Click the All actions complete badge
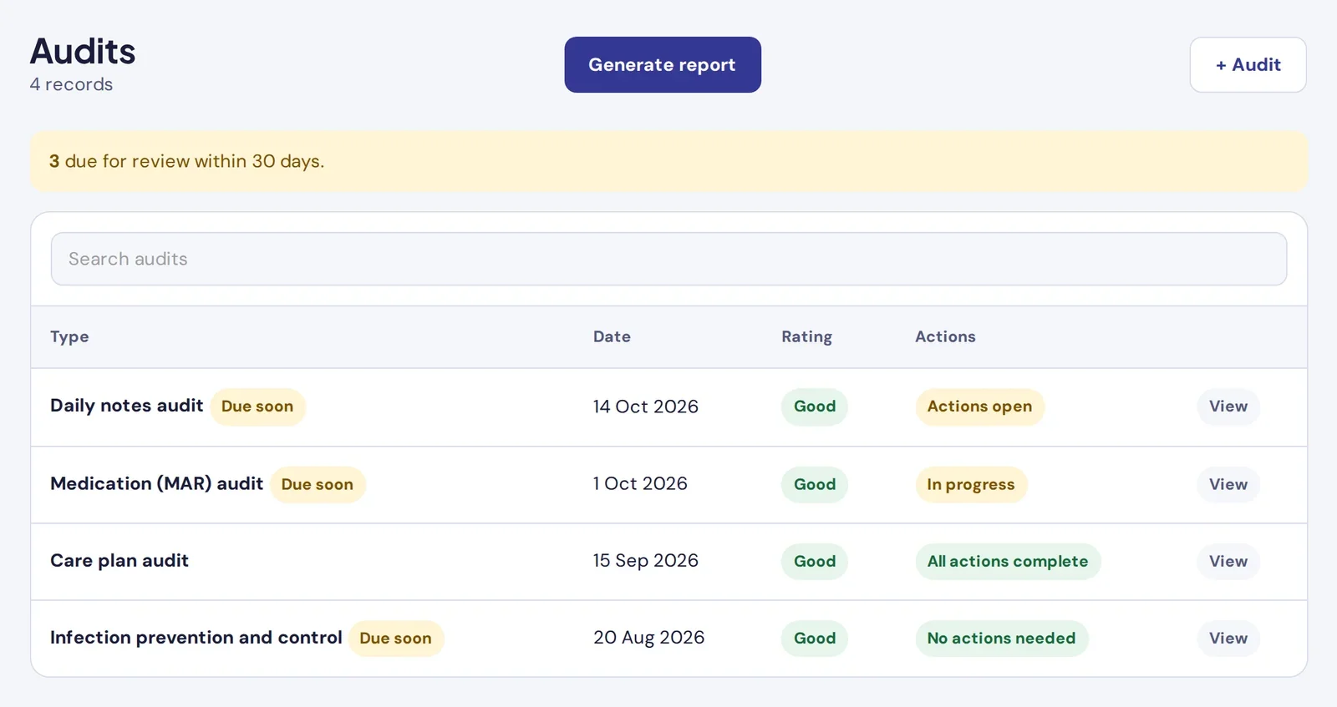1337x707 pixels. 1009,561
